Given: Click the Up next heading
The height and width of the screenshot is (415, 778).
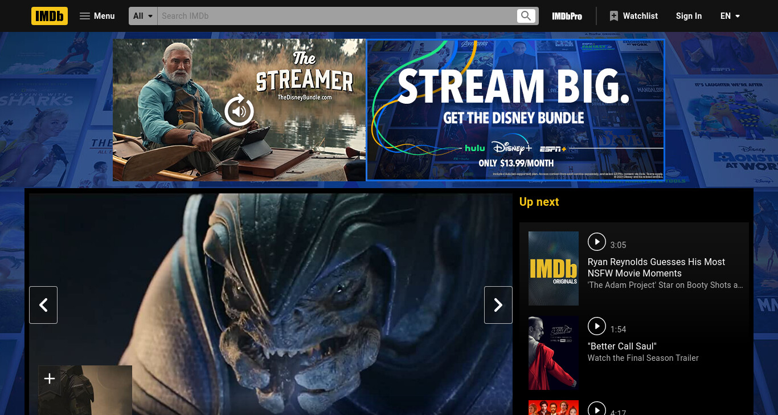Looking at the screenshot, I should point(539,202).
